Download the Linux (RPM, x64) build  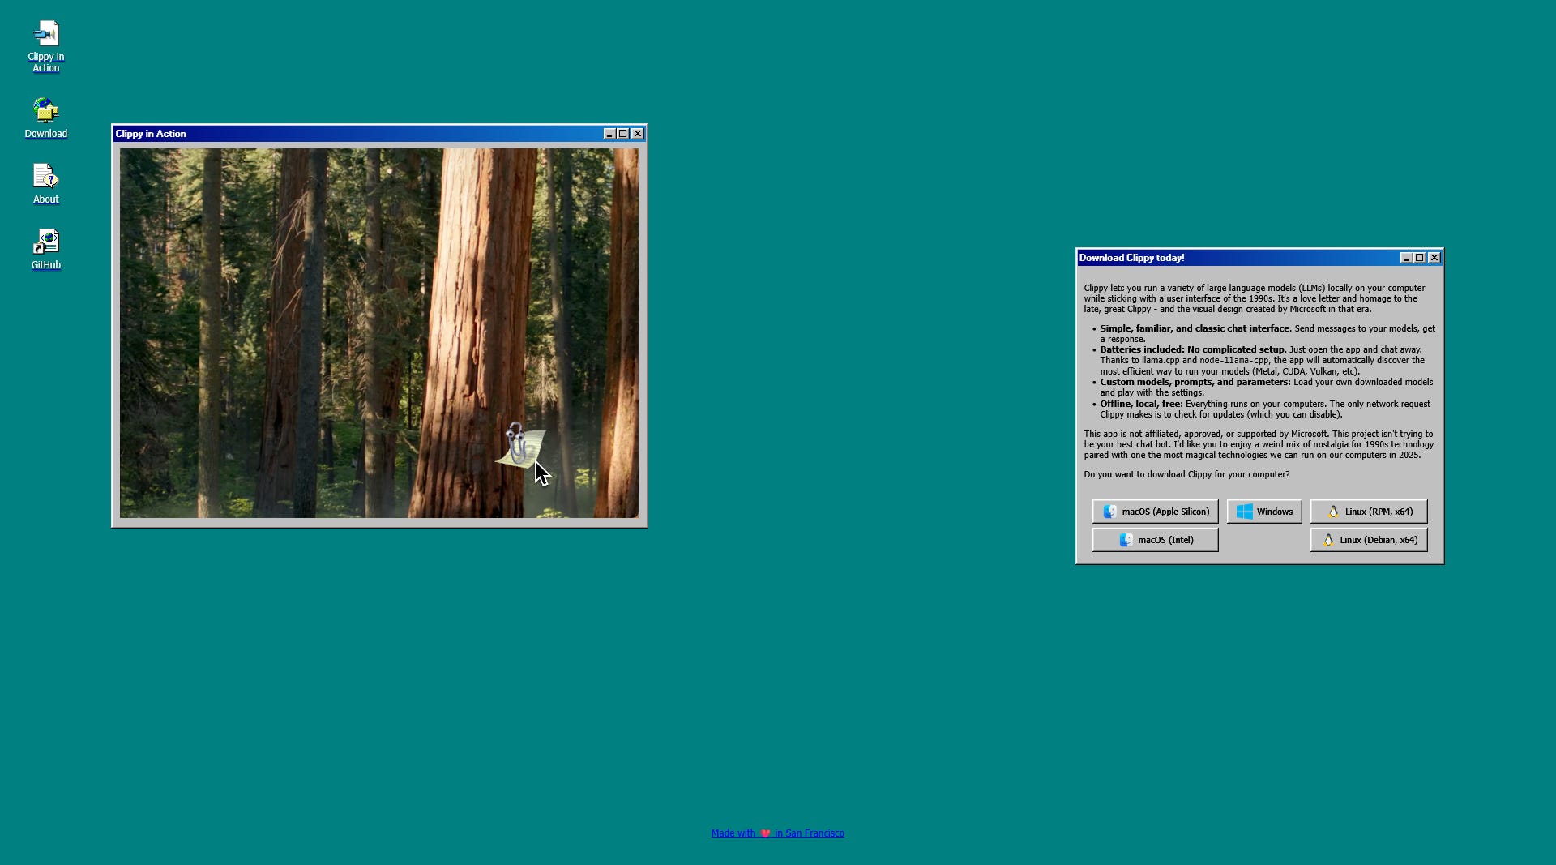click(1369, 512)
